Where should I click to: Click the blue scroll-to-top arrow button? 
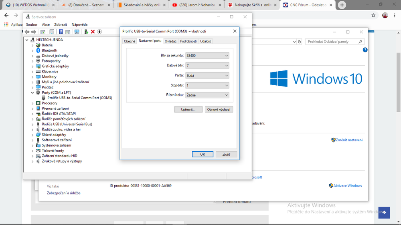(x=384, y=213)
